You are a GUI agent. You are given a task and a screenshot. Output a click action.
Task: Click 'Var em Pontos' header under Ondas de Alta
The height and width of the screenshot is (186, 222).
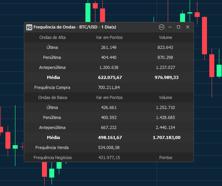click(x=109, y=37)
